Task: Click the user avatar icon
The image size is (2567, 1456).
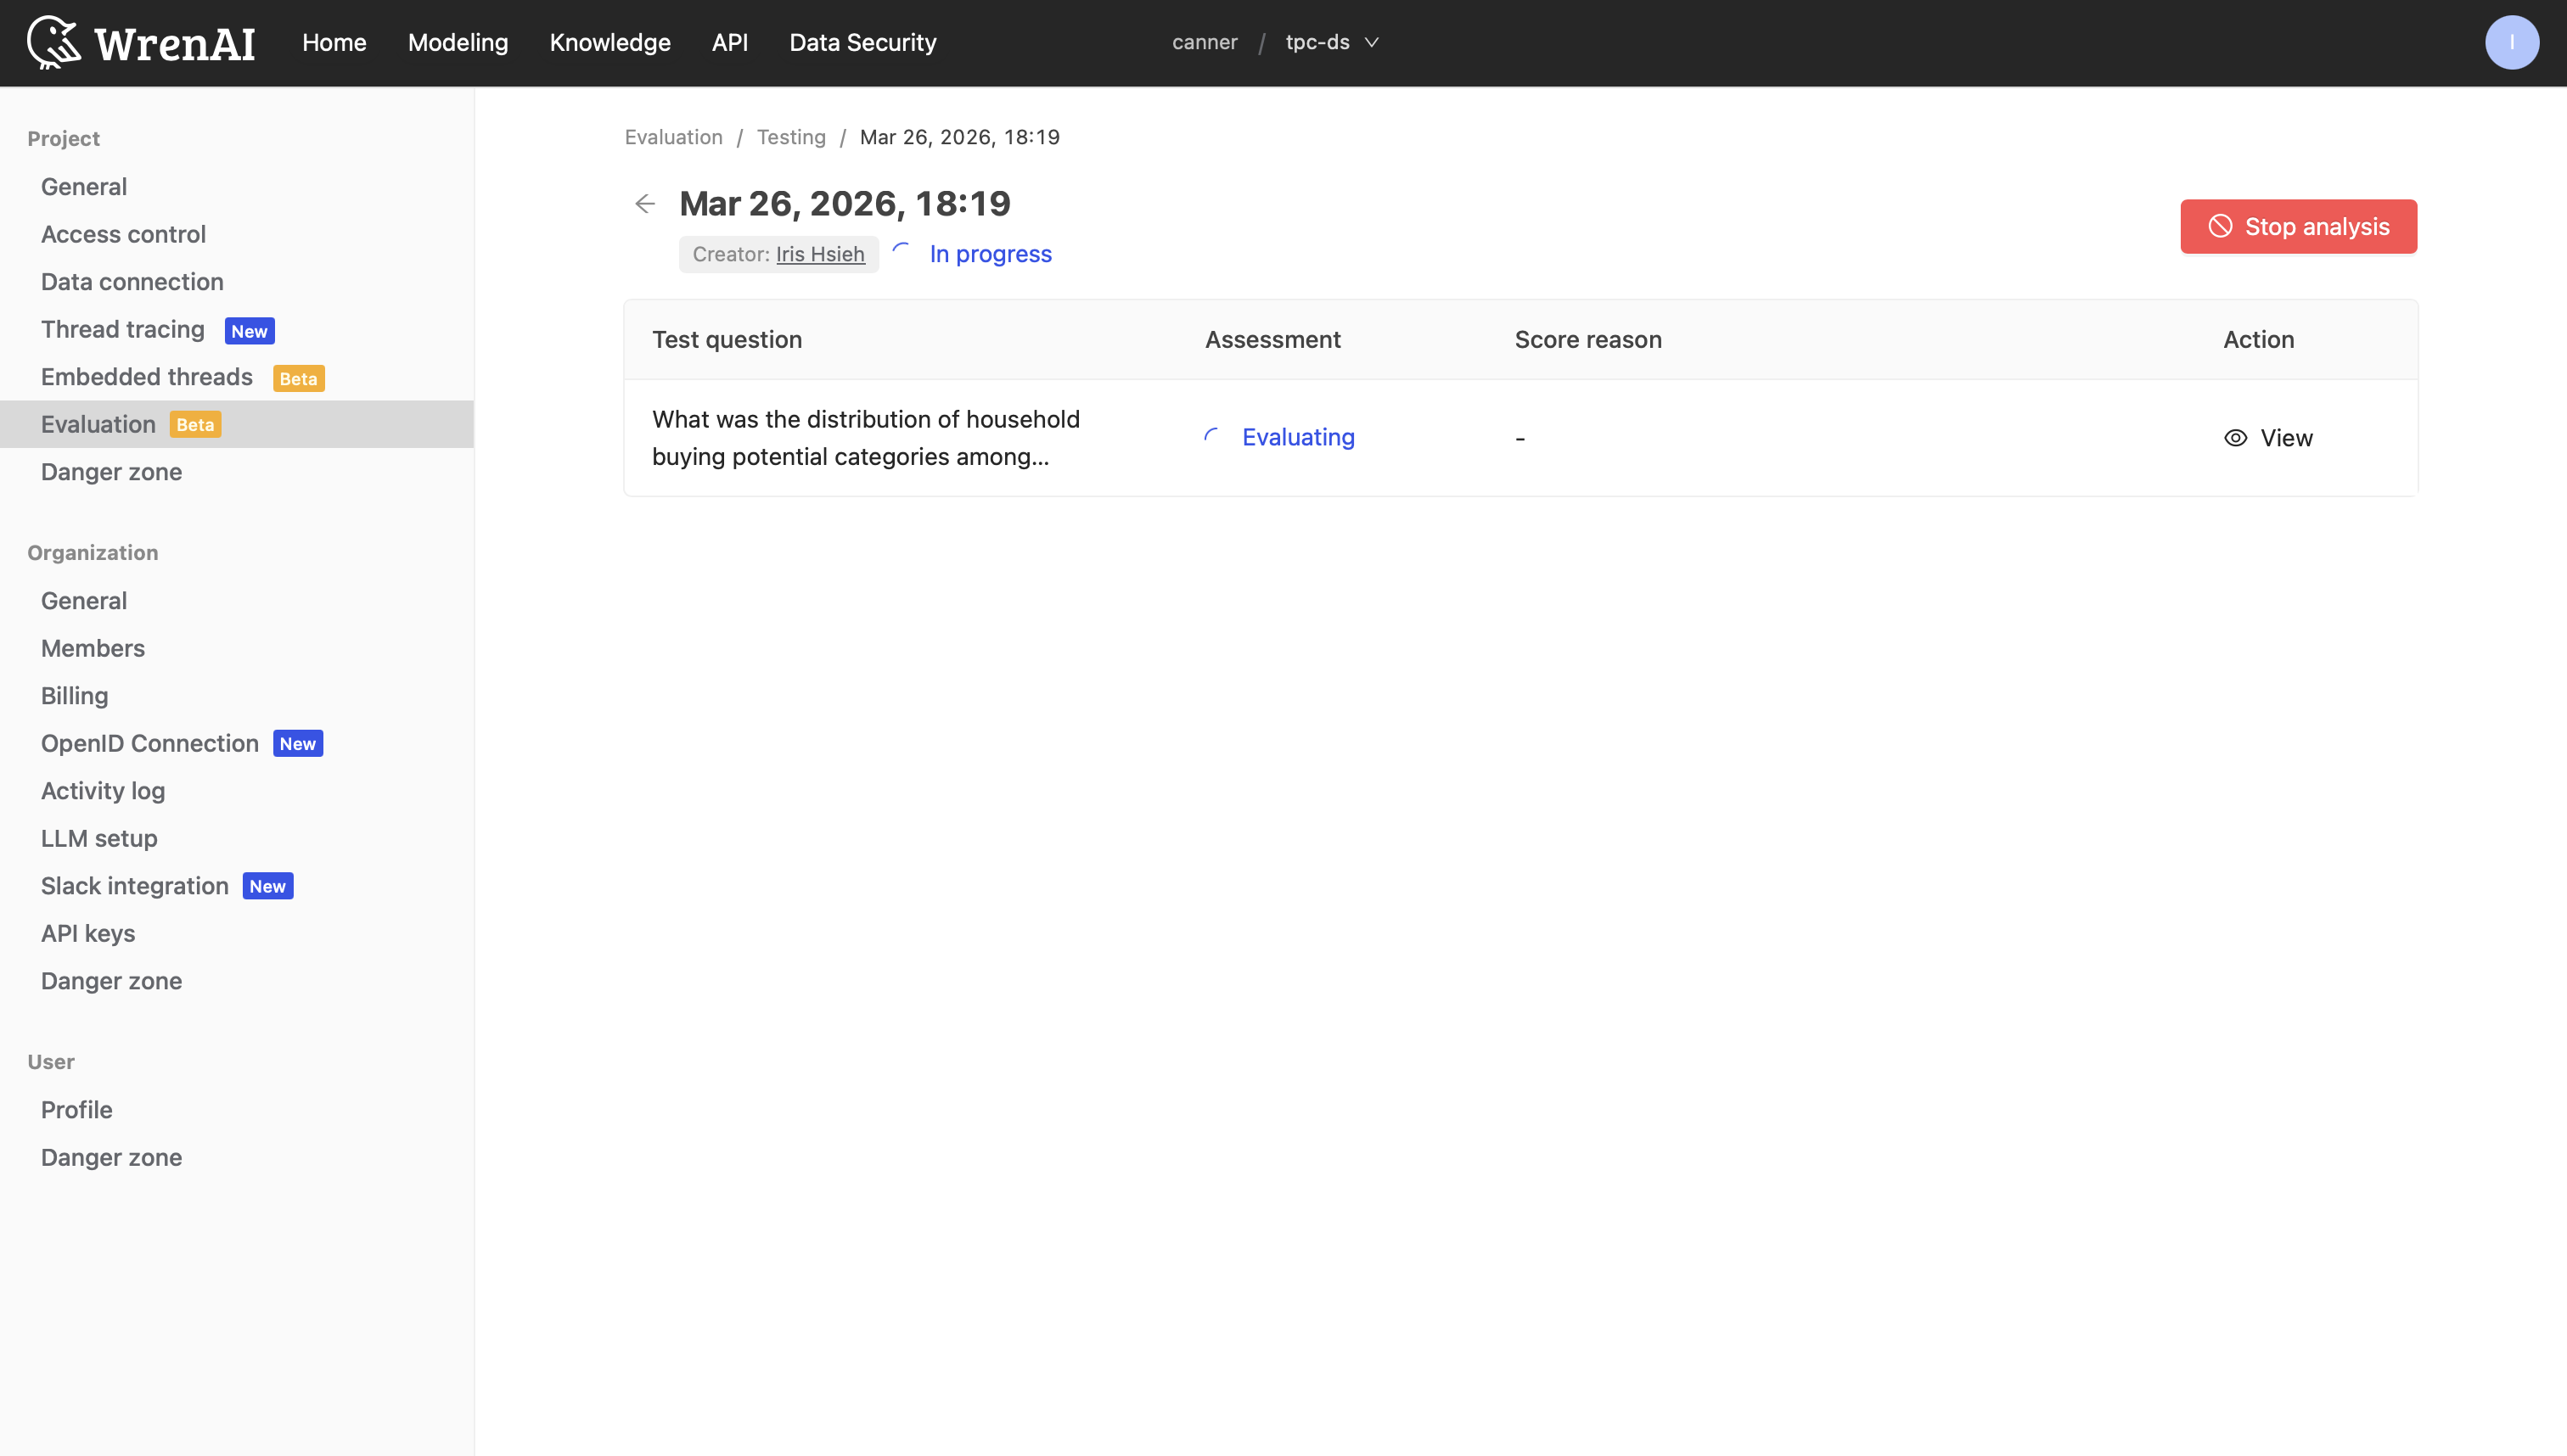Action: [x=2511, y=42]
